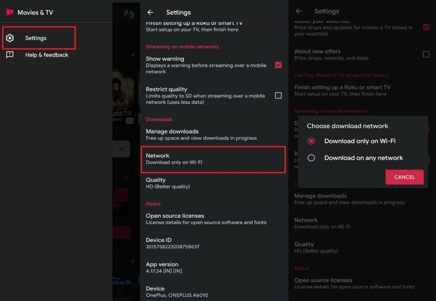Click the CANCEL button in the dialog
Screen dimensions: 436x301
(404, 177)
